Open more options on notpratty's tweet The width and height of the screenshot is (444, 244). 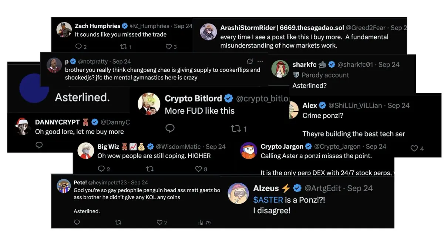point(260,61)
